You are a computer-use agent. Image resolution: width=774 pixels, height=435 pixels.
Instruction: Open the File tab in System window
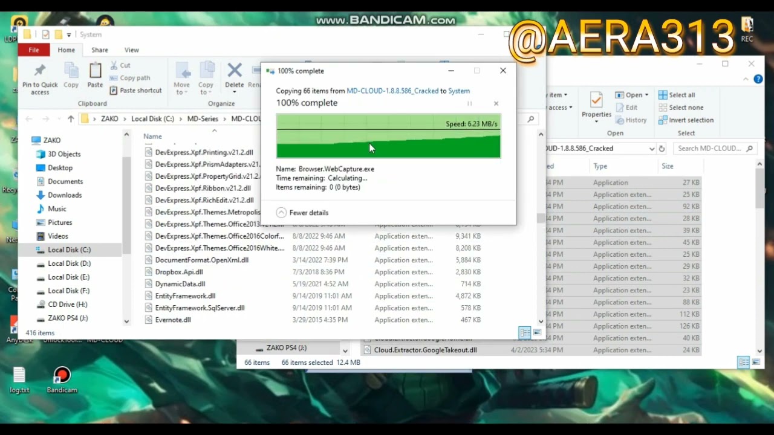click(34, 50)
